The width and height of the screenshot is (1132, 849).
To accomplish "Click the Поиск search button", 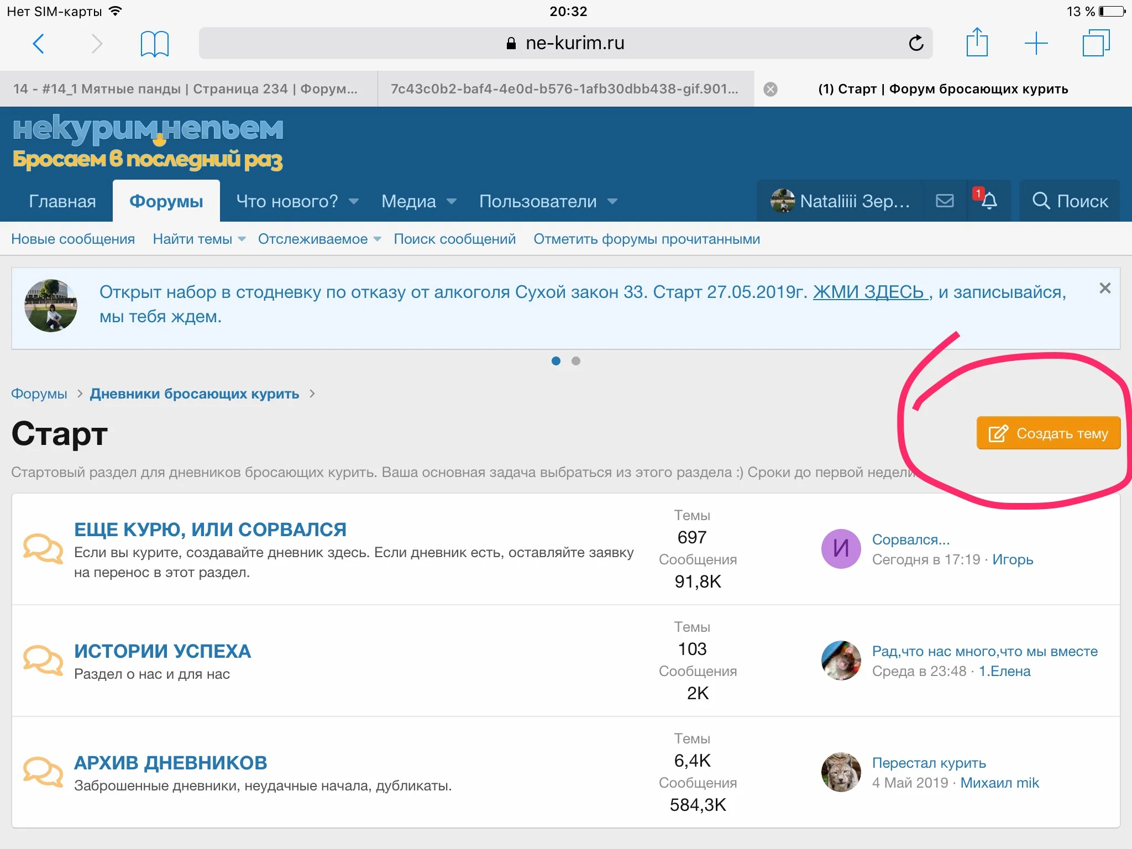I will pos(1070,201).
